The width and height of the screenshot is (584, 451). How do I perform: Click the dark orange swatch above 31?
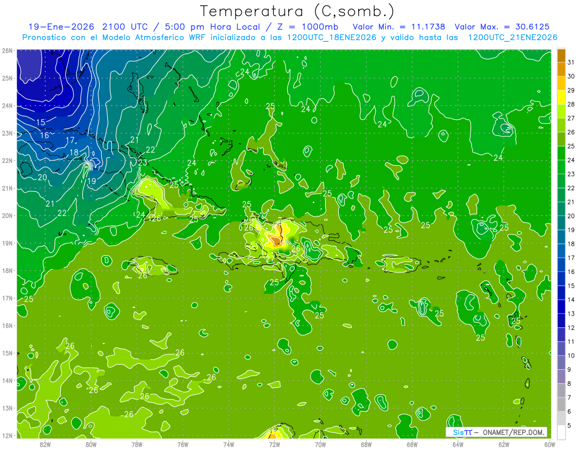pyautogui.click(x=561, y=55)
